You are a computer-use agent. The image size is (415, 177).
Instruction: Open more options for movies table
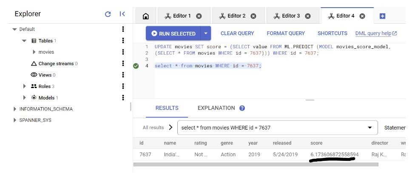click(123, 52)
